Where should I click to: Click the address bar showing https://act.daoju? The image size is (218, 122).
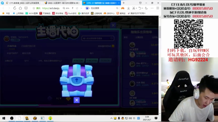click(x=51, y=8)
